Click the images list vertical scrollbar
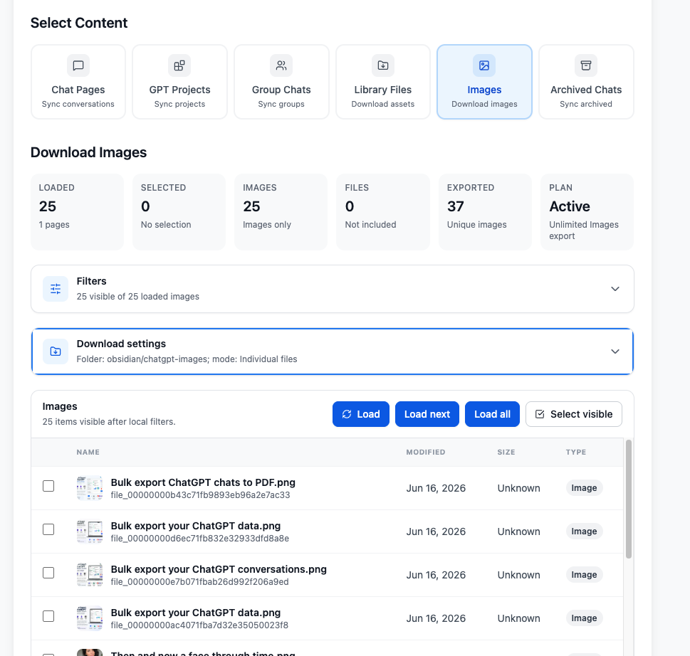This screenshot has width=690, height=656. [x=628, y=499]
